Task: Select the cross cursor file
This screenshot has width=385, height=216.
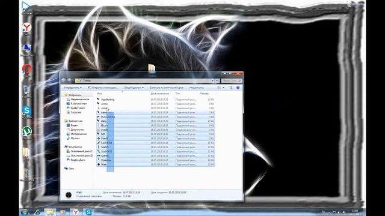Action: (x=155, y=108)
